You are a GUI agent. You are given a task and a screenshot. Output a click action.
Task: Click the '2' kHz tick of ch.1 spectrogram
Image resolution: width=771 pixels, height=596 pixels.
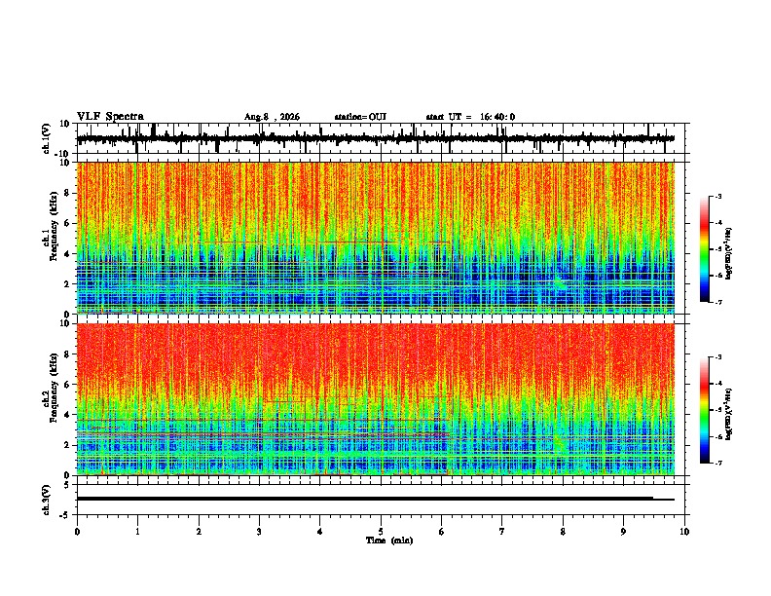tap(68, 283)
